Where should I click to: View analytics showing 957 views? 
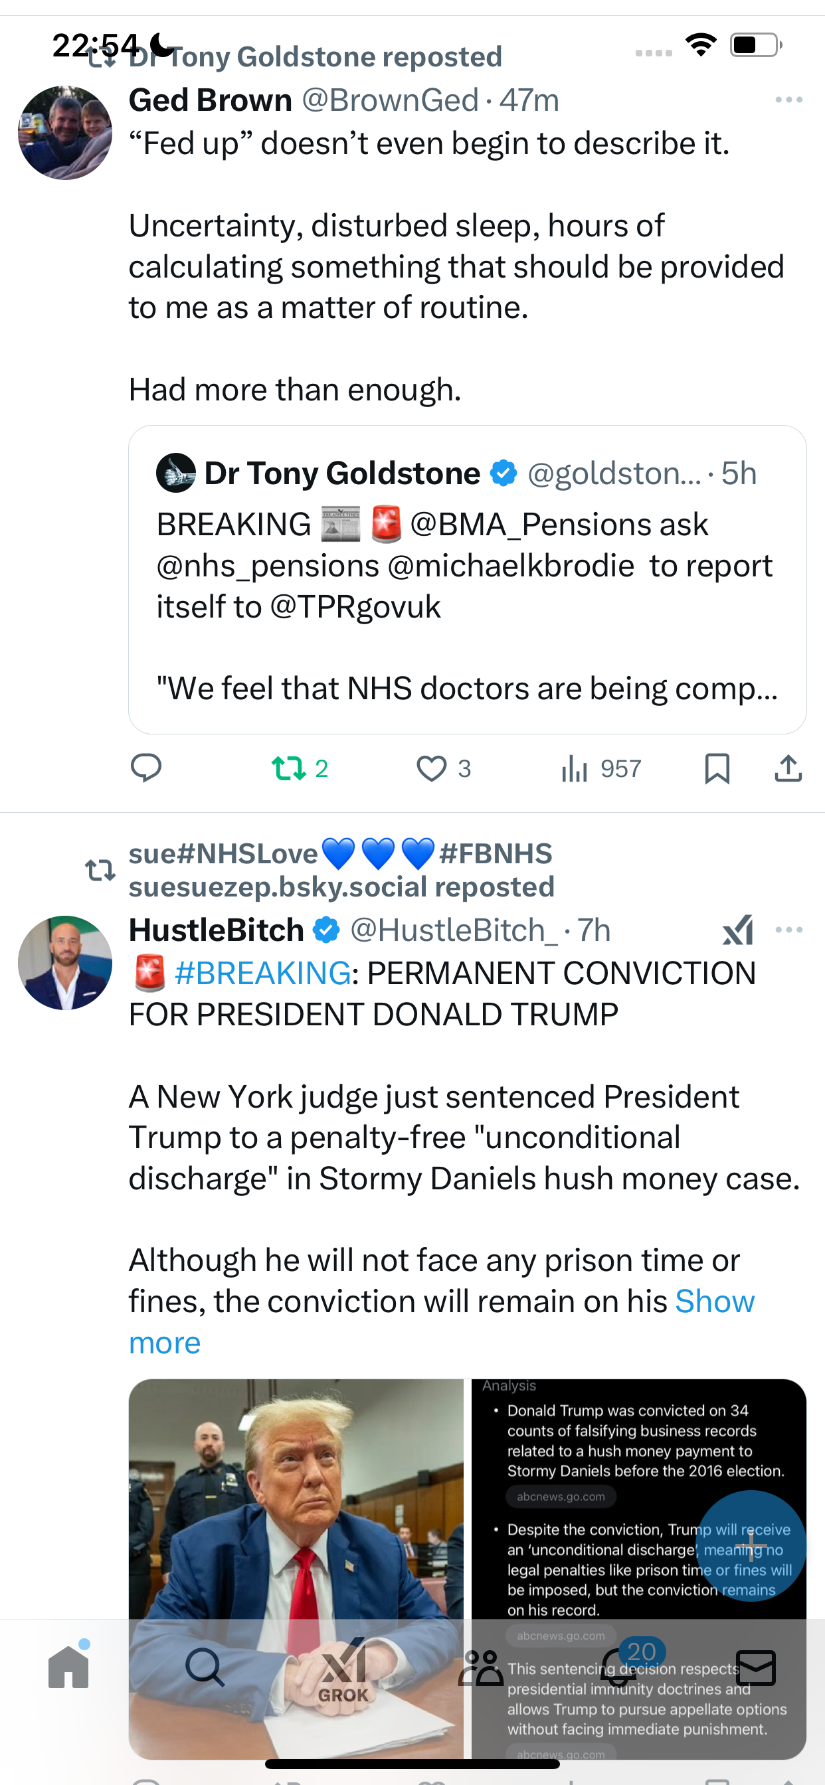[x=601, y=768]
